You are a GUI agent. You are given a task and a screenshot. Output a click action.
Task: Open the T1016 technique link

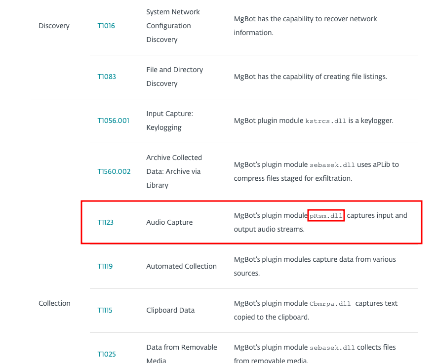click(x=106, y=26)
